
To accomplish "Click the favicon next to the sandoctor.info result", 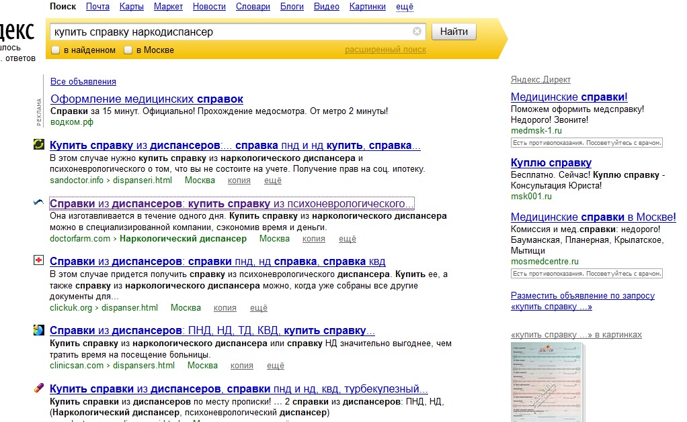I will [38, 144].
